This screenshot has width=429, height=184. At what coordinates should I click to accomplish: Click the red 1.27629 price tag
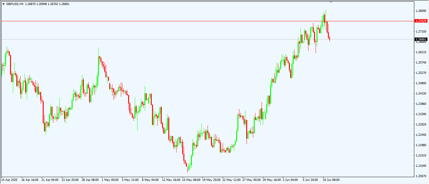[421, 21]
